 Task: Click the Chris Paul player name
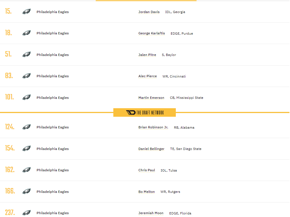[147, 170]
